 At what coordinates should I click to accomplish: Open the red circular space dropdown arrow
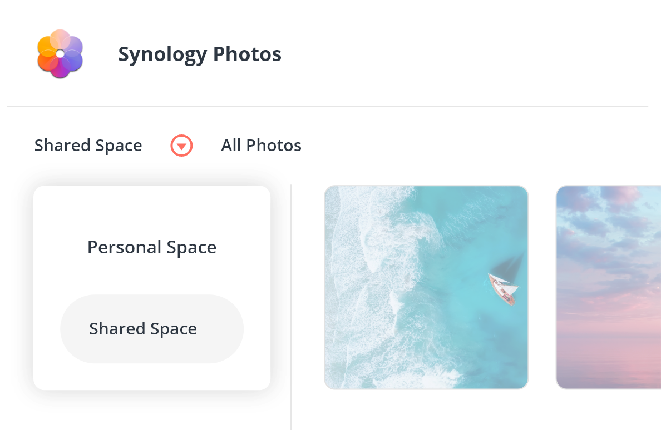pos(181,146)
